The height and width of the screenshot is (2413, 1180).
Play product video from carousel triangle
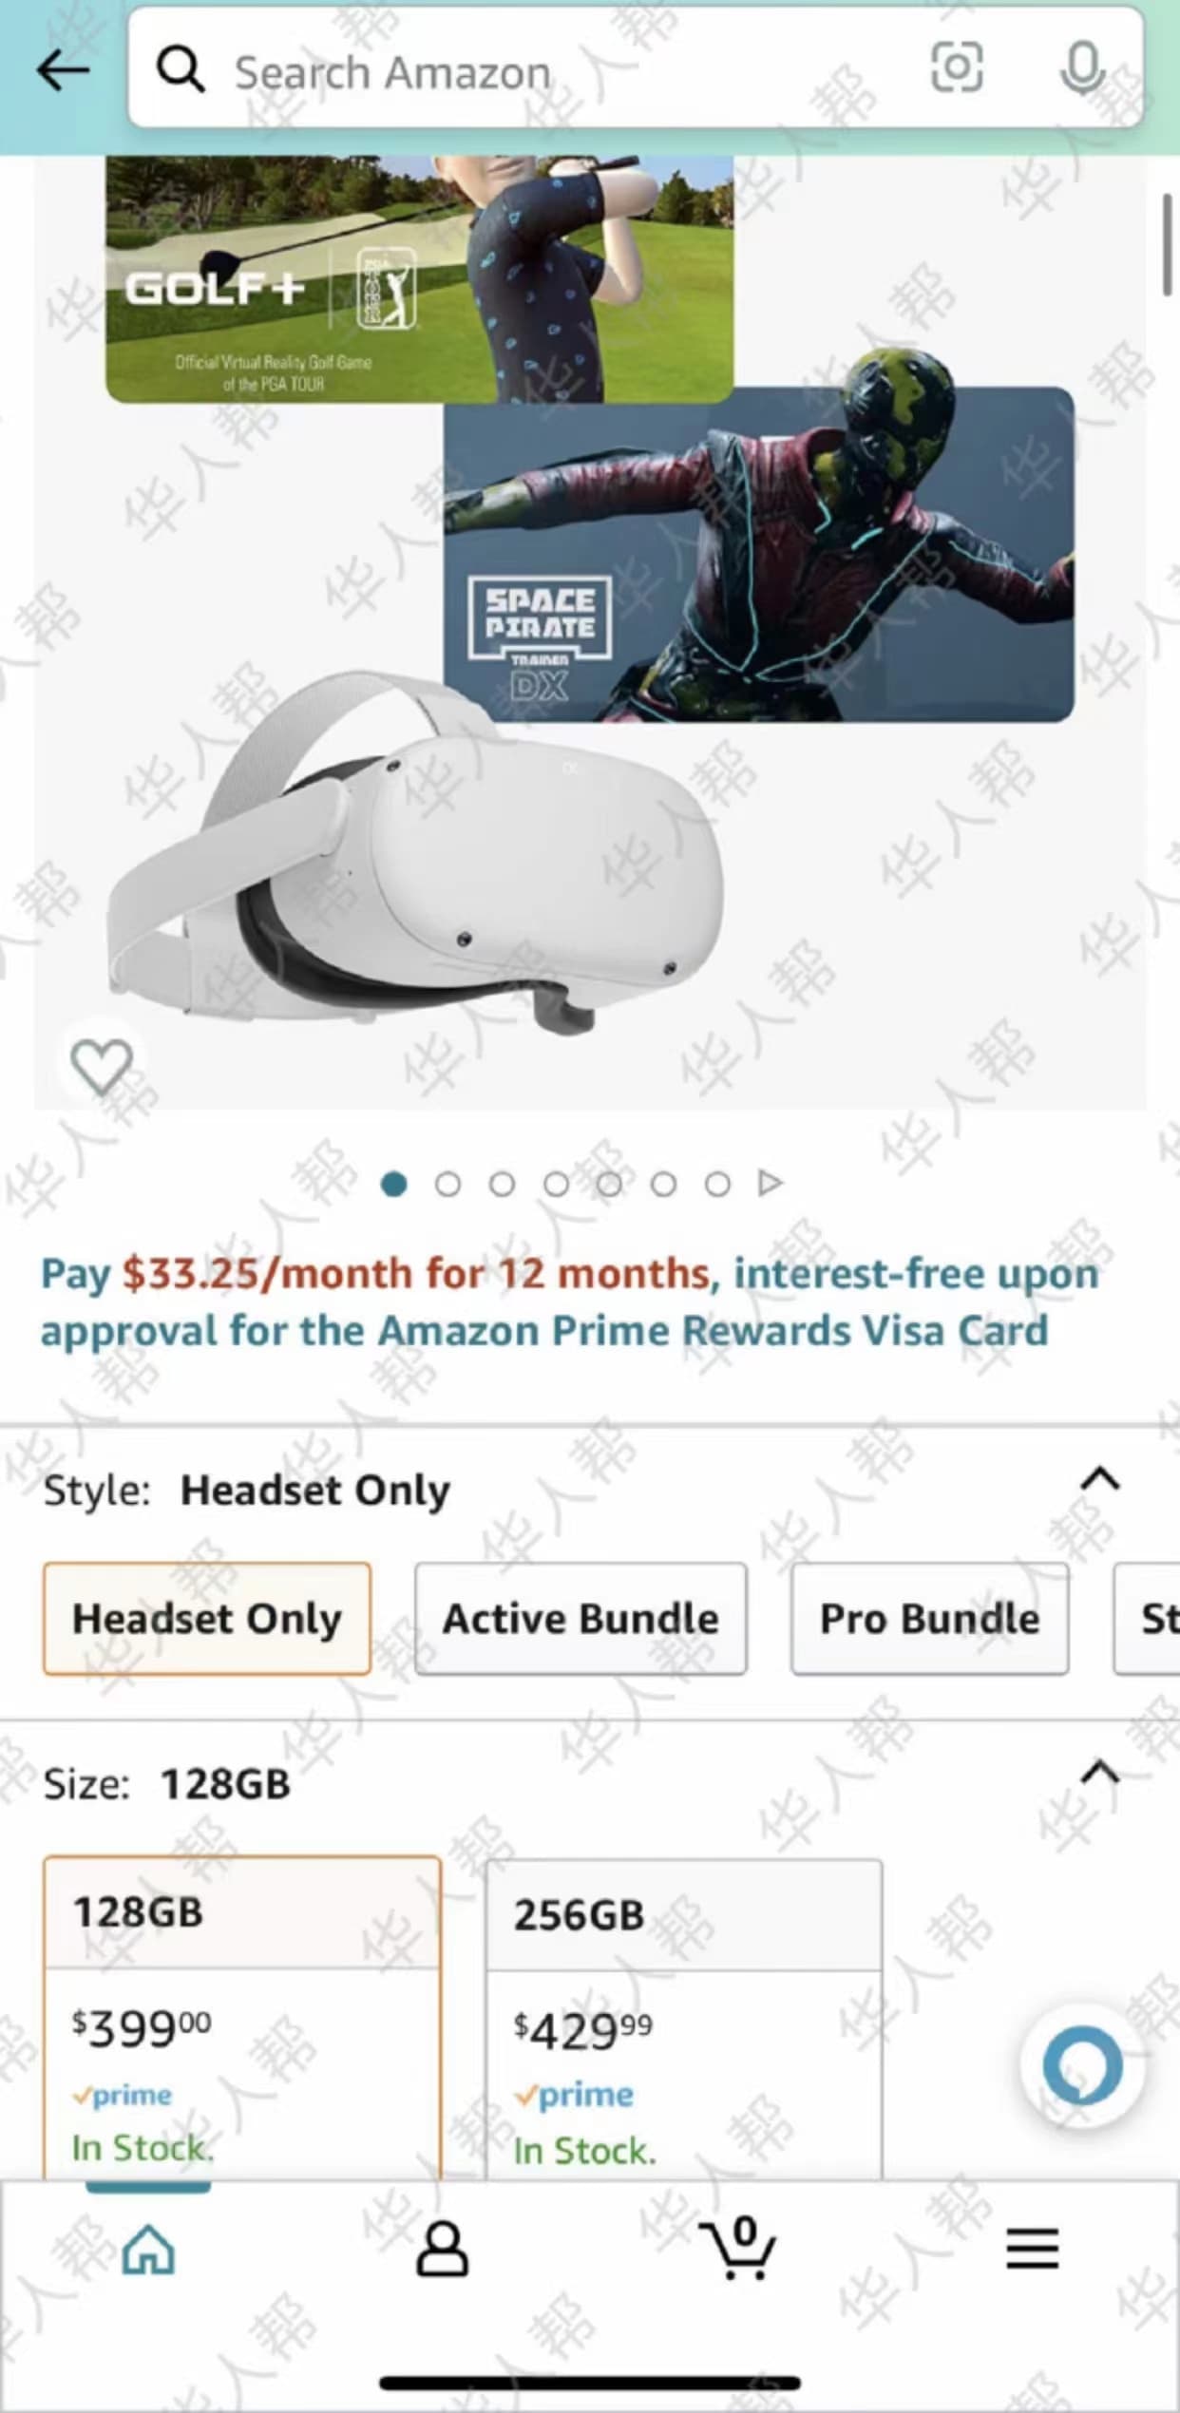[771, 1183]
